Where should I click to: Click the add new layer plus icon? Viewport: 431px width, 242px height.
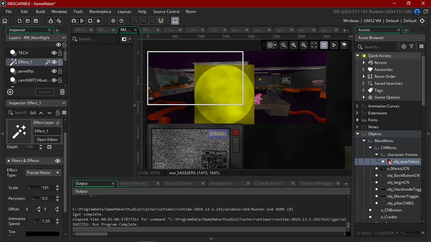tap(10, 92)
